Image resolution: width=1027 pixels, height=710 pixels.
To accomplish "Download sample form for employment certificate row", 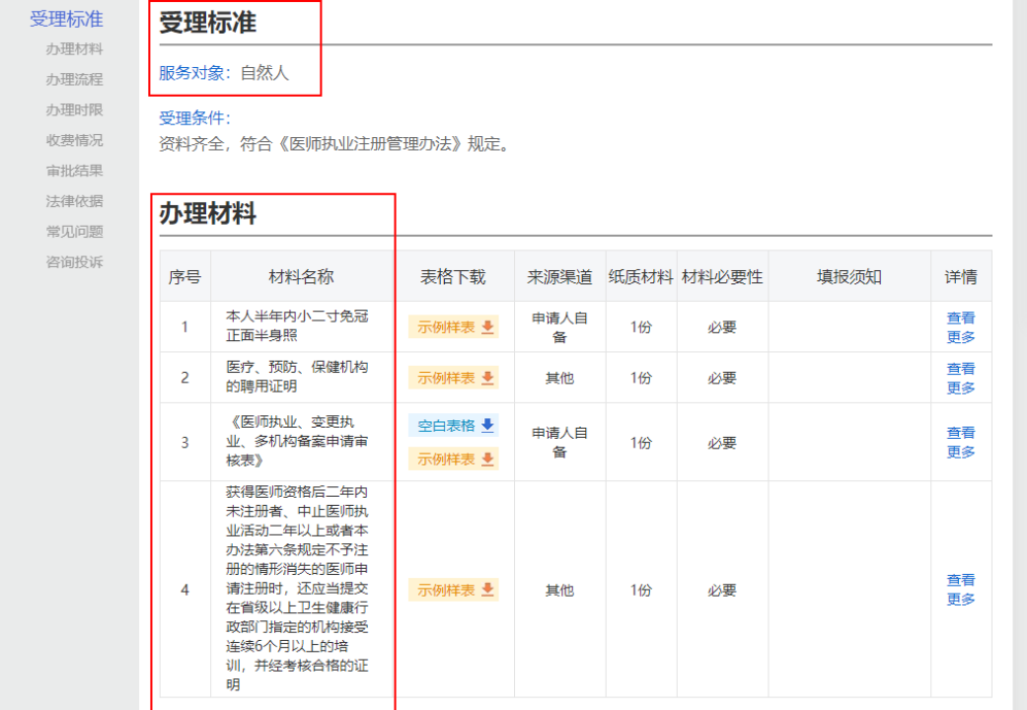I will click(x=454, y=378).
